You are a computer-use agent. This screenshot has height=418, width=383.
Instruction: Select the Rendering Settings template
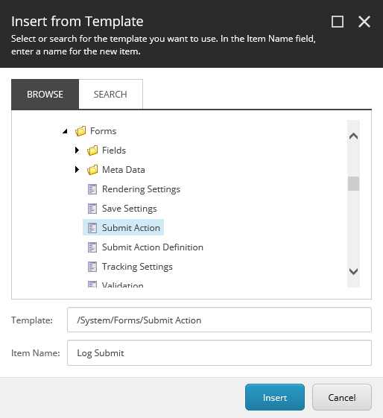141,189
